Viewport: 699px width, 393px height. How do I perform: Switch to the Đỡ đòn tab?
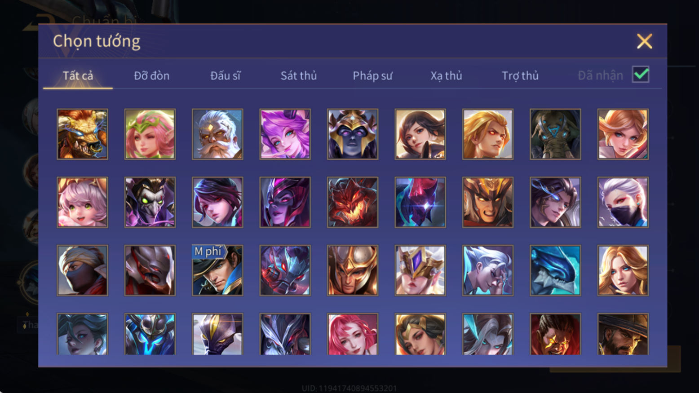(x=152, y=75)
